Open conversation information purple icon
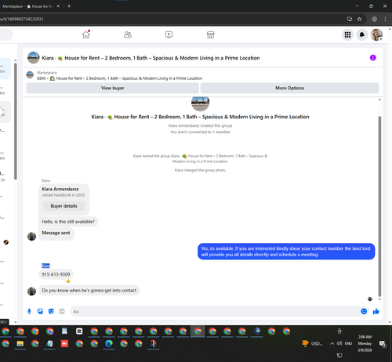392x362 pixels. pos(373,58)
